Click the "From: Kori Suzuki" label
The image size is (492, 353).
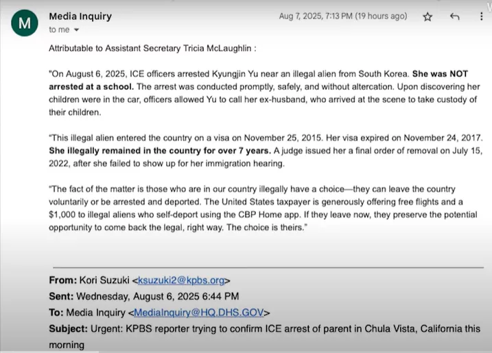pyautogui.click(x=89, y=280)
